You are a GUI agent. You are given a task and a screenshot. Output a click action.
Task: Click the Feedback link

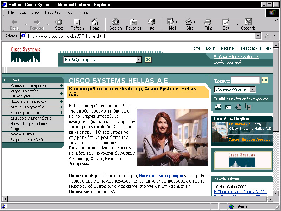(249, 48)
